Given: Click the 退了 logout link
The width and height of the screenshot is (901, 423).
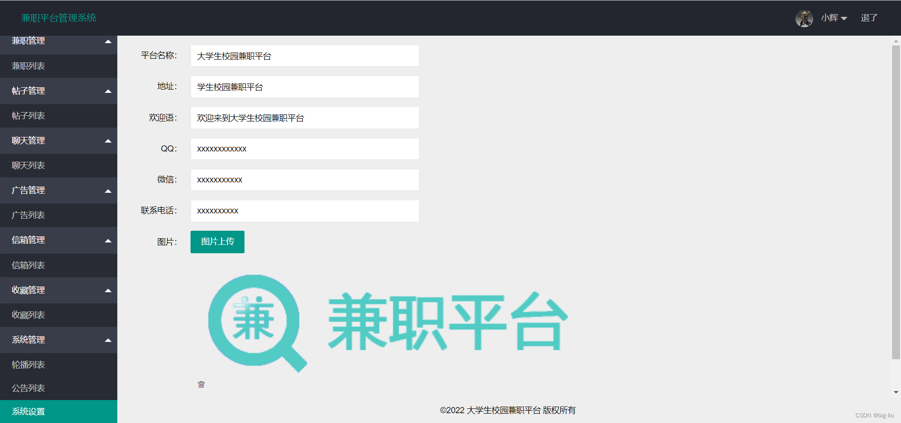Looking at the screenshot, I should coord(869,18).
